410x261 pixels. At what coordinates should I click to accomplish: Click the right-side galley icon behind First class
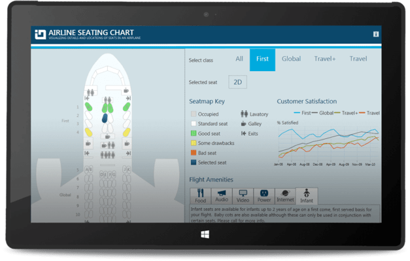pos(127,144)
